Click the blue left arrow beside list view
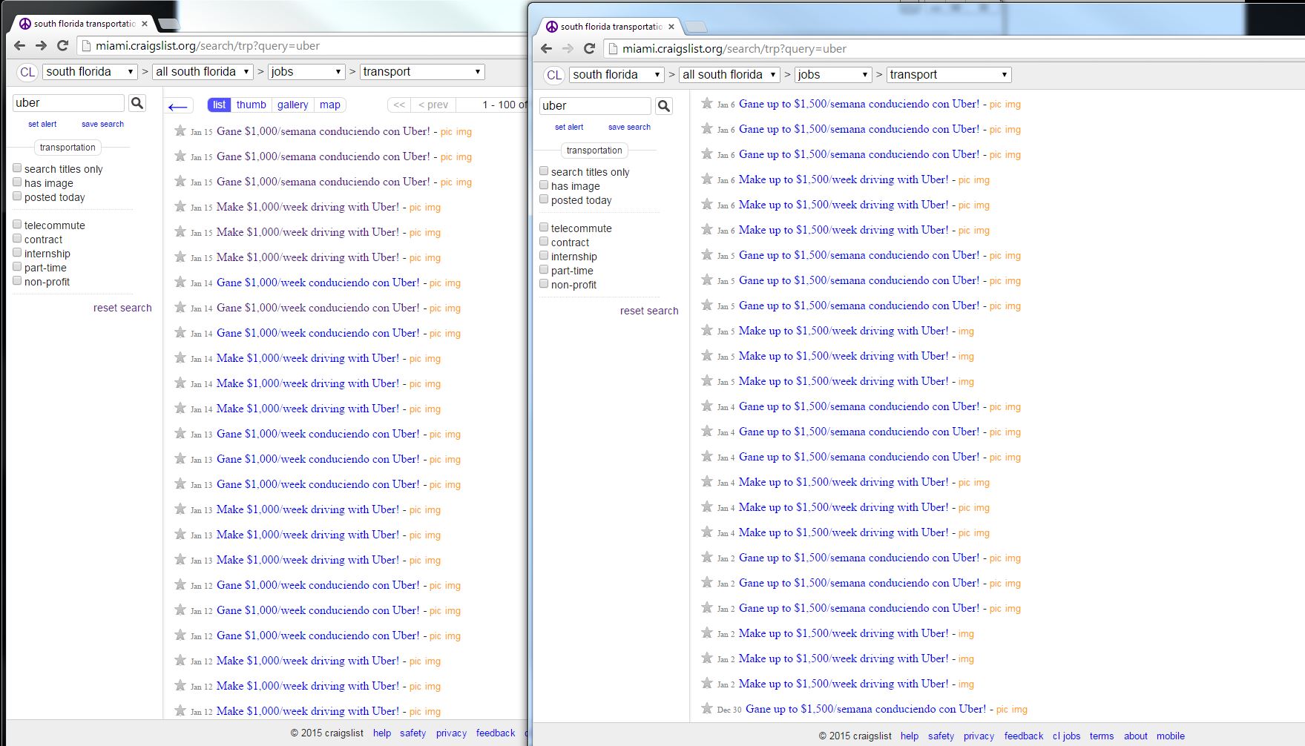The height and width of the screenshot is (746, 1305). coord(178,107)
